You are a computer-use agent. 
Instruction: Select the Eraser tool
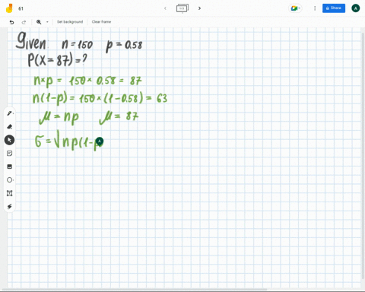10,126
